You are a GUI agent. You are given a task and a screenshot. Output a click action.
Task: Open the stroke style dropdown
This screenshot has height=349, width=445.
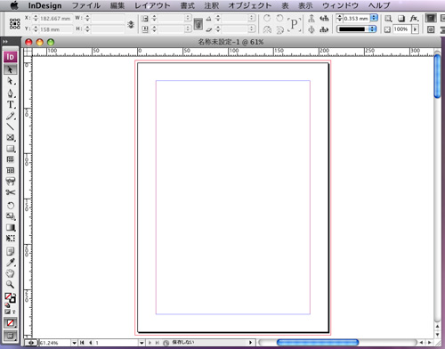point(372,29)
